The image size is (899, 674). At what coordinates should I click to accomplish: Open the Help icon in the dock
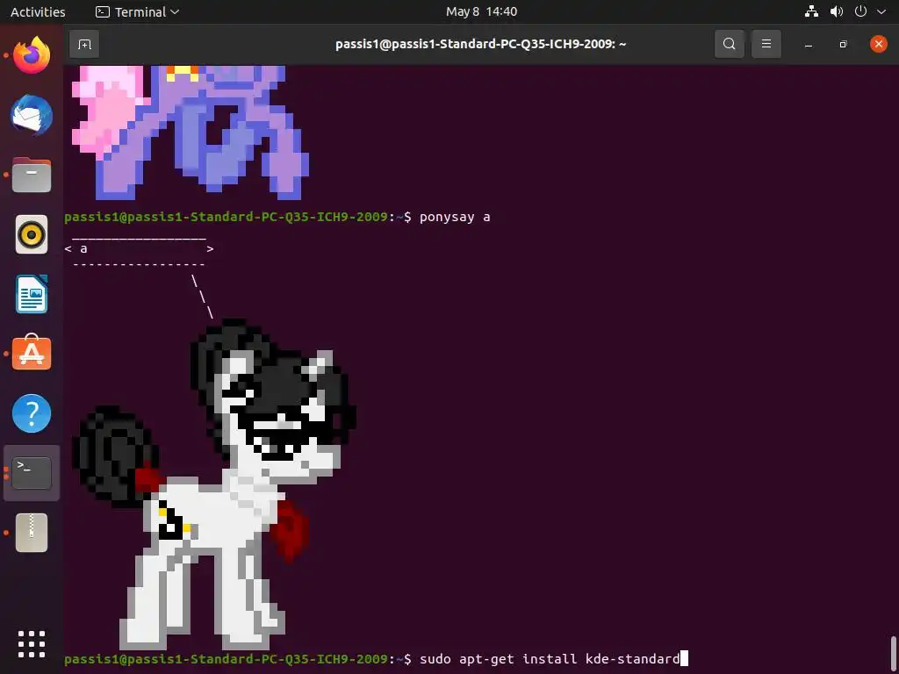click(32, 413)
